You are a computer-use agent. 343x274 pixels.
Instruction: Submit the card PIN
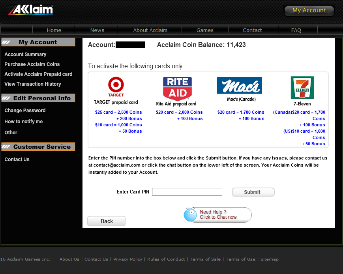click(x=253, y=192)
